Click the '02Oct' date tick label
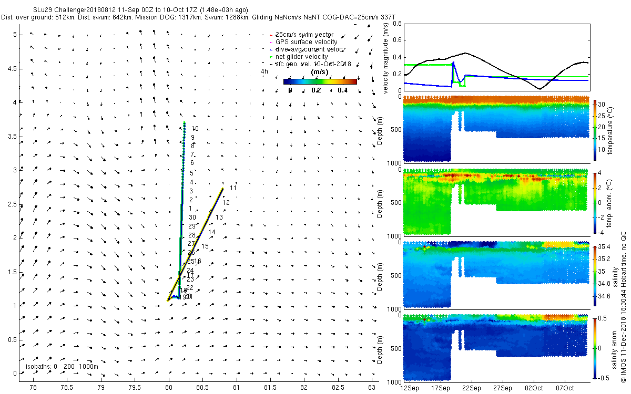 (x=534, y=388)
